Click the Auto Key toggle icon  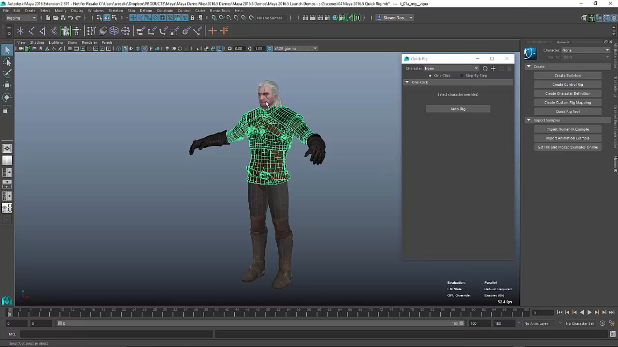602,324
